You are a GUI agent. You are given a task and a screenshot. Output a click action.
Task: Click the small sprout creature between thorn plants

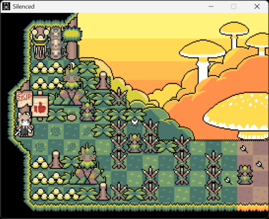[134, 143]
